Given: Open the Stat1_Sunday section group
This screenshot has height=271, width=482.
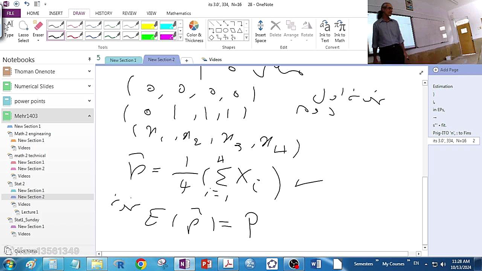Looking at the screenshot, I should [26, 219].
